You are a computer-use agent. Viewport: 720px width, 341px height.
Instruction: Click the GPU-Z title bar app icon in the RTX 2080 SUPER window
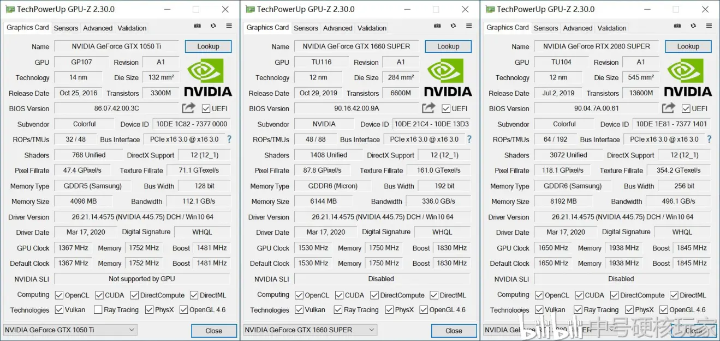[490, 9]
